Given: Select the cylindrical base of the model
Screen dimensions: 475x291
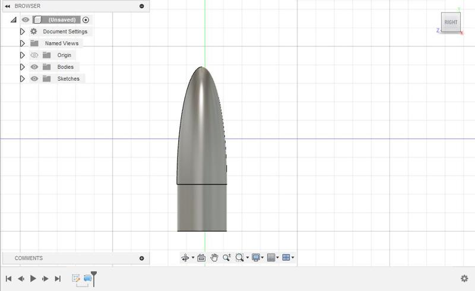Looking at the screenshot, I should click(202, 208).
